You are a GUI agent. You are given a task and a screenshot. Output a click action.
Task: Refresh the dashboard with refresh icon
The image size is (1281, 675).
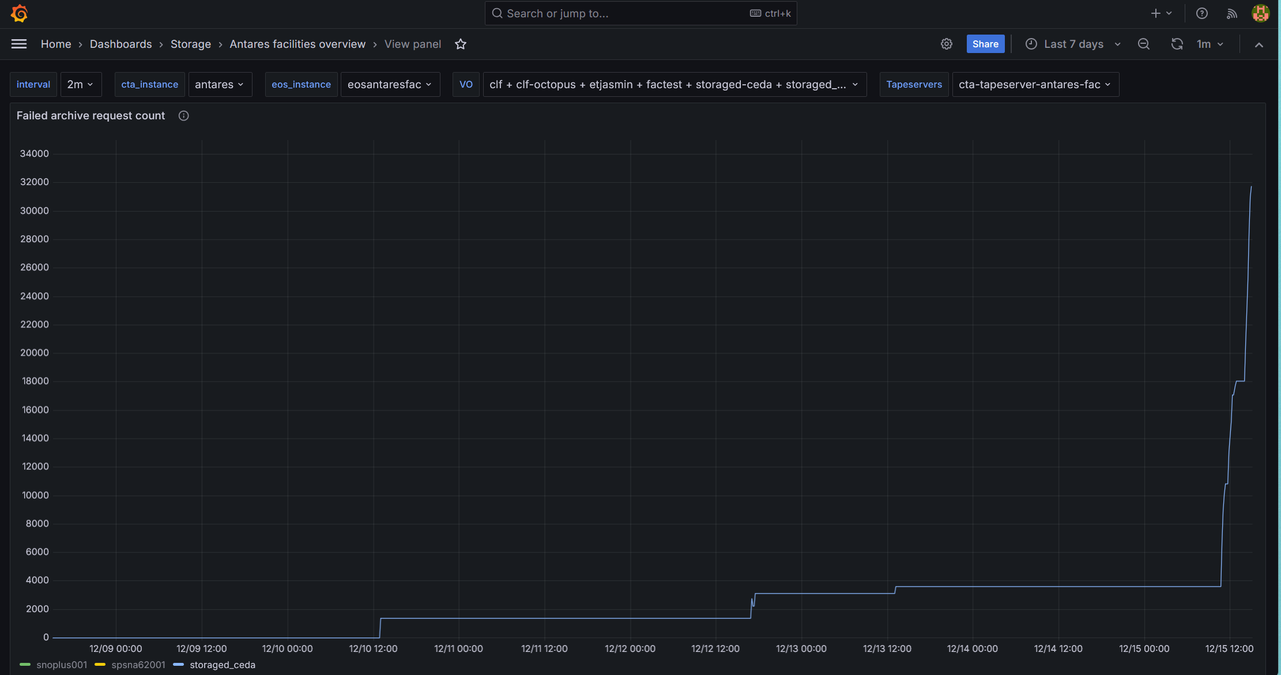(x=1177, y=44)
